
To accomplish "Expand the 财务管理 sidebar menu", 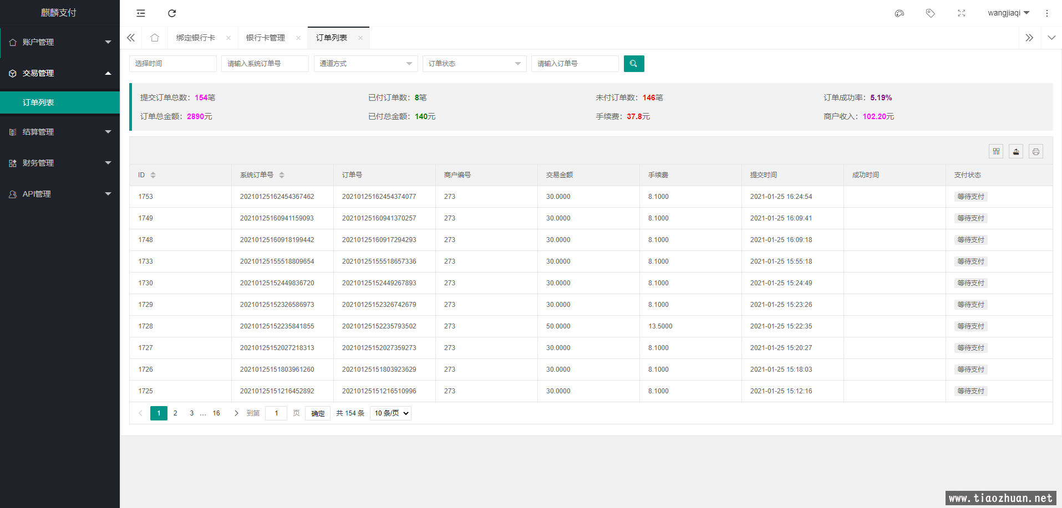I will click(60, 163).
